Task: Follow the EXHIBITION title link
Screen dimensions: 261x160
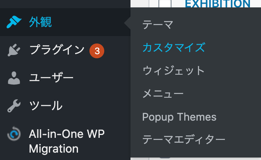Action: (217, 4)
